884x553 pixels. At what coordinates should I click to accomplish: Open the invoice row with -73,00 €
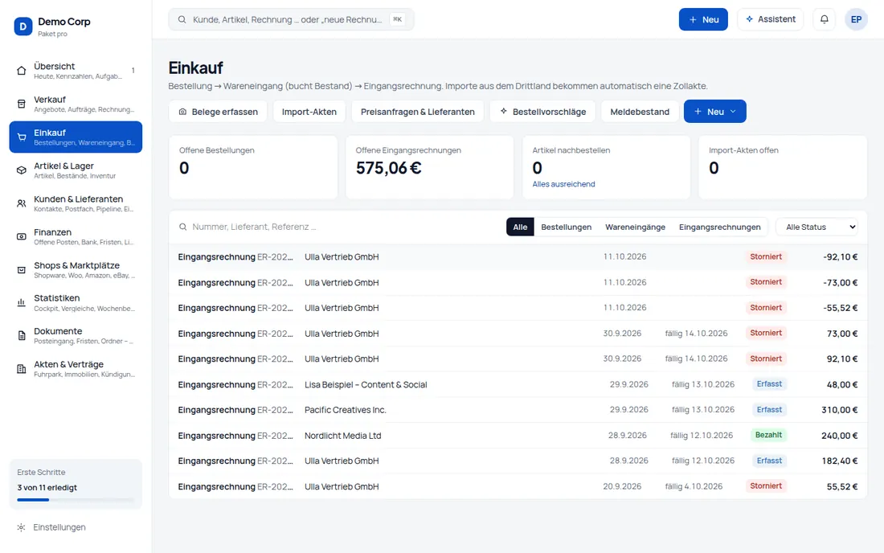(518, 282)
